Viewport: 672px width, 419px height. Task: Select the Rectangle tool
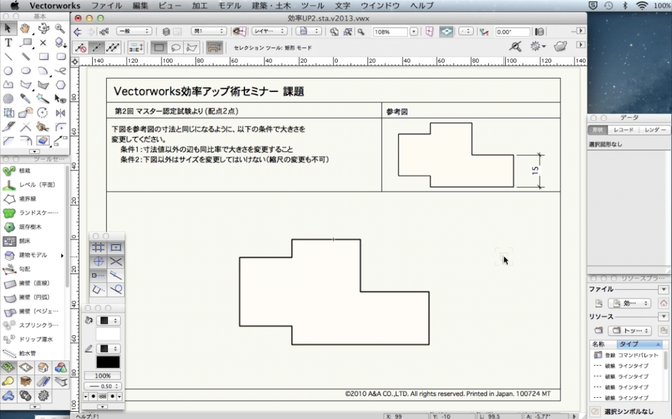(43, 57)
